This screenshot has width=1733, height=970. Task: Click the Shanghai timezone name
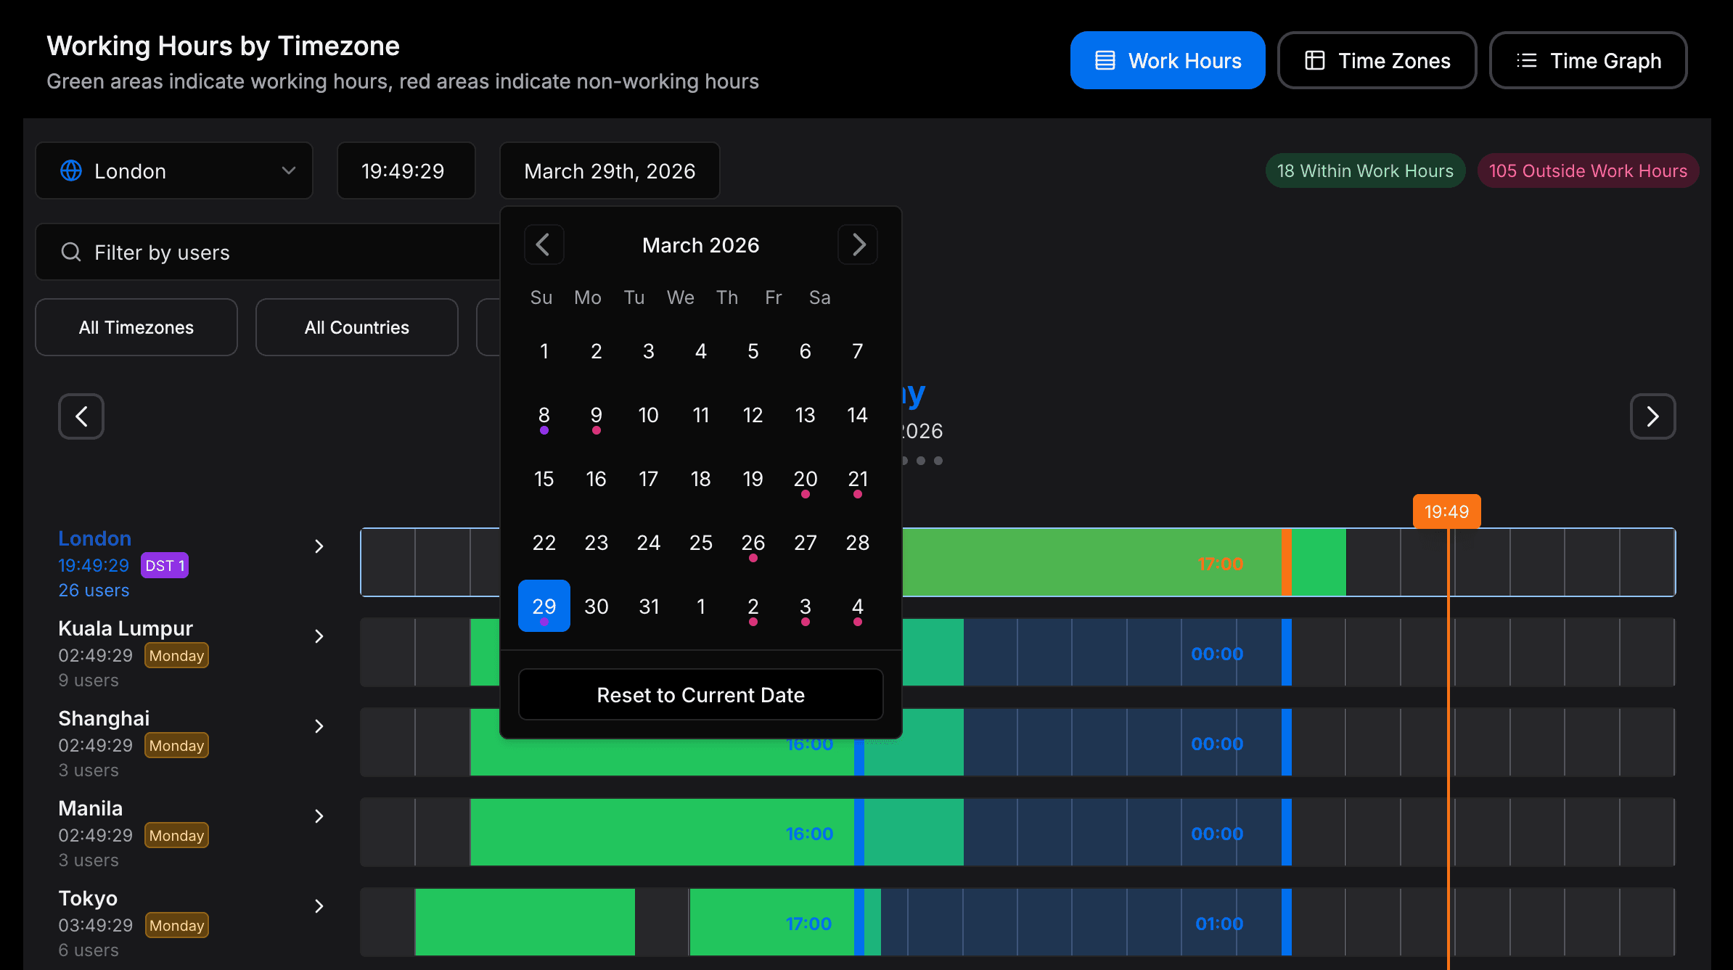pos(104,718)
